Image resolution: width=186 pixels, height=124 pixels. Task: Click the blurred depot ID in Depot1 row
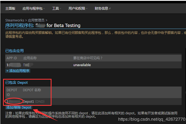14,102
